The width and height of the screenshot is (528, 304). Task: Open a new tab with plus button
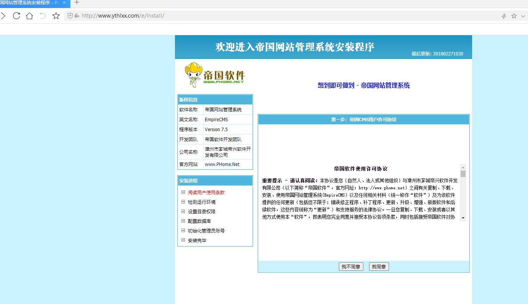point(77,3)
